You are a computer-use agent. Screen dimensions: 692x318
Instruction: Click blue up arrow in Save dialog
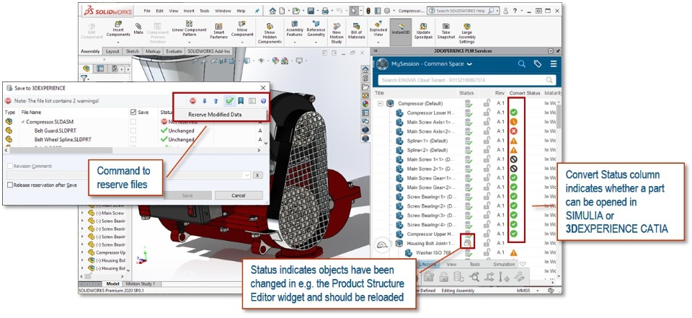pyautogui.click(x=216, y=101)
